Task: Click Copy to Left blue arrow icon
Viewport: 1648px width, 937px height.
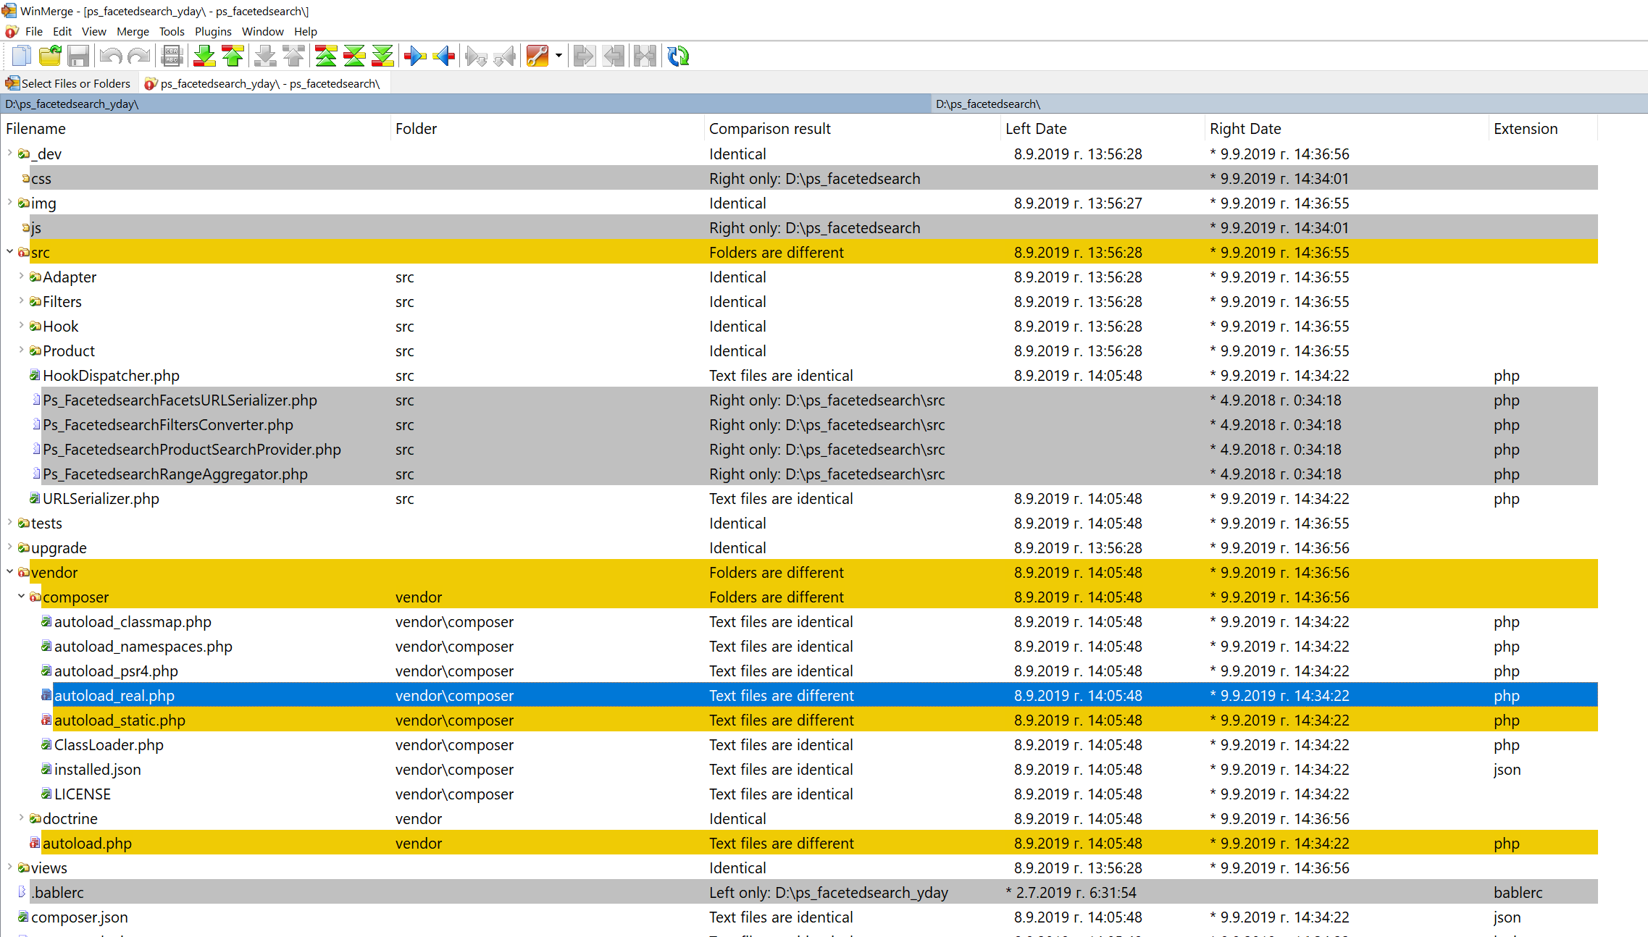Action: pyautogui.click(x=444, y=56)
